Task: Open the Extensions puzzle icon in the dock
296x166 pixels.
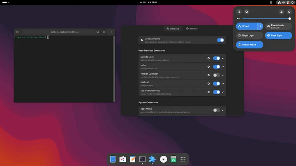Action: [153, 159]
